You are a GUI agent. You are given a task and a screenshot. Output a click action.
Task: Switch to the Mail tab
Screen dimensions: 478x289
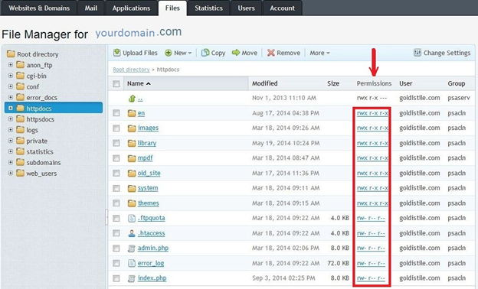click(91, 8)
